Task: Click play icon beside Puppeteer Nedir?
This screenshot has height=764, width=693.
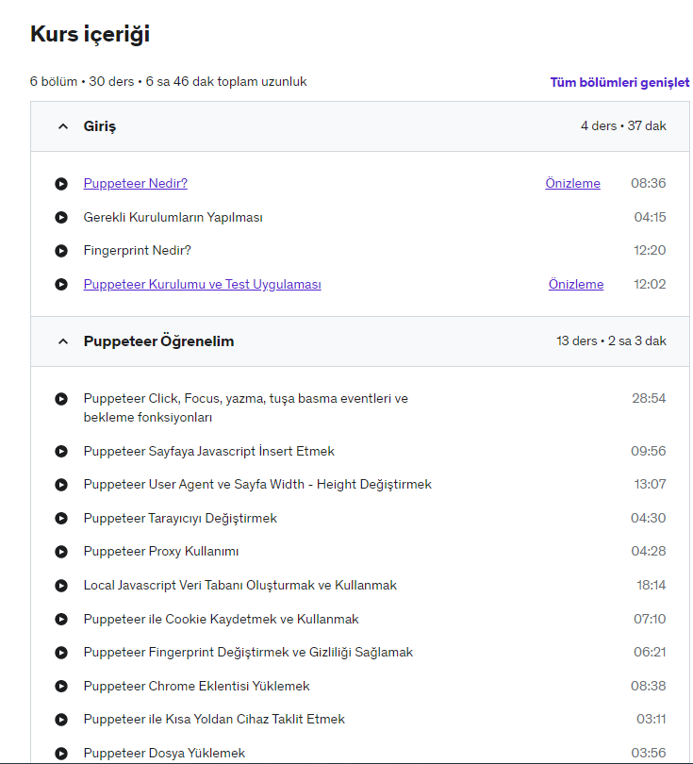Action: [x=61, y=184]
